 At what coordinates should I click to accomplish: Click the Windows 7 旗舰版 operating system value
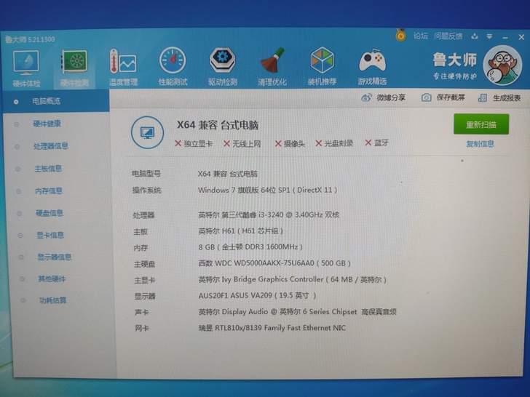pos(267,190)
